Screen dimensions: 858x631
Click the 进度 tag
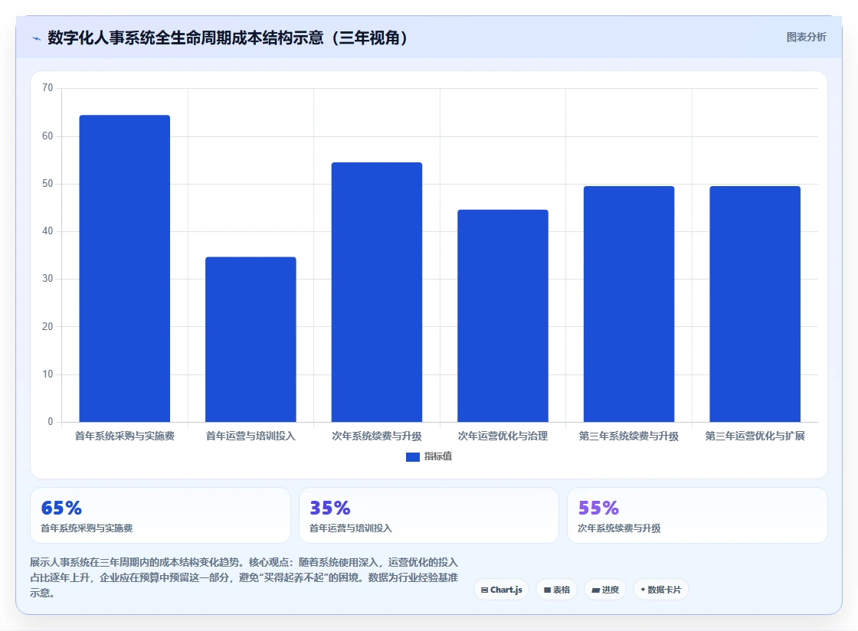tap(604, 590)
